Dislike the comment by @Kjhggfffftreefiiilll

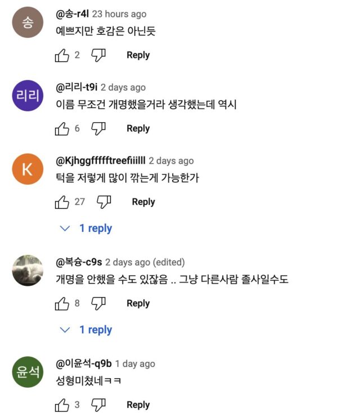[103, 202]
